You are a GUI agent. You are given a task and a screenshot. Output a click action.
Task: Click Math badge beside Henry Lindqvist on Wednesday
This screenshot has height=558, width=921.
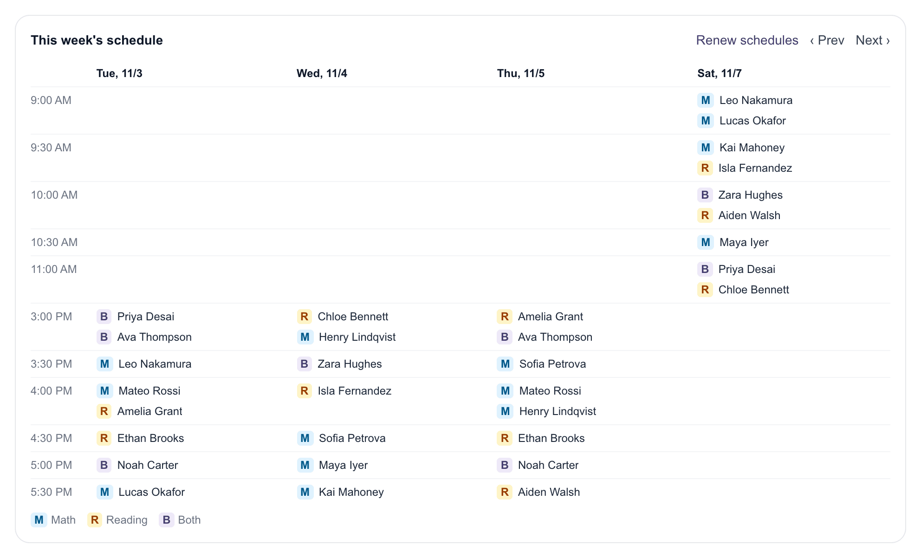tap(305, 337)
